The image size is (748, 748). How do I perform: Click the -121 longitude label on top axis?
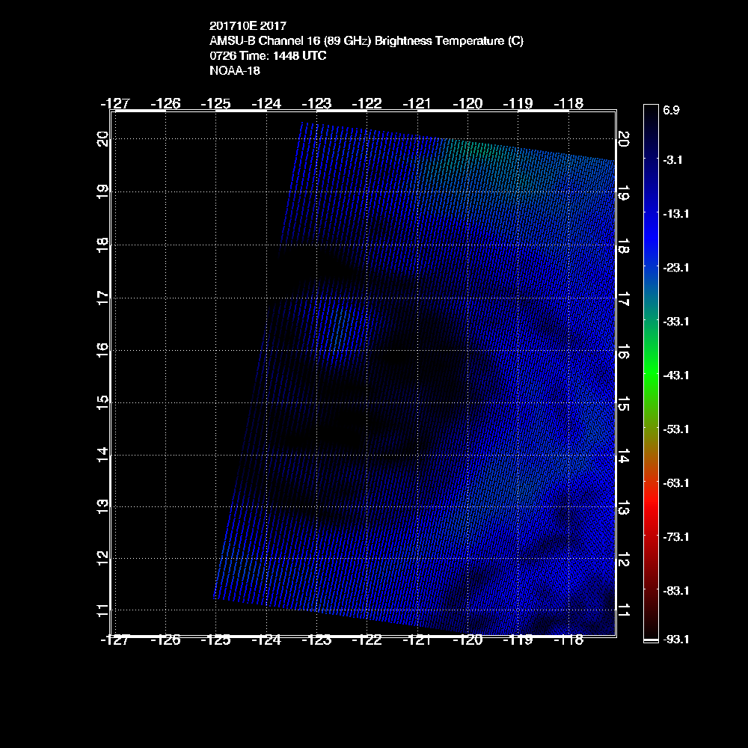(x=417, y=103)
